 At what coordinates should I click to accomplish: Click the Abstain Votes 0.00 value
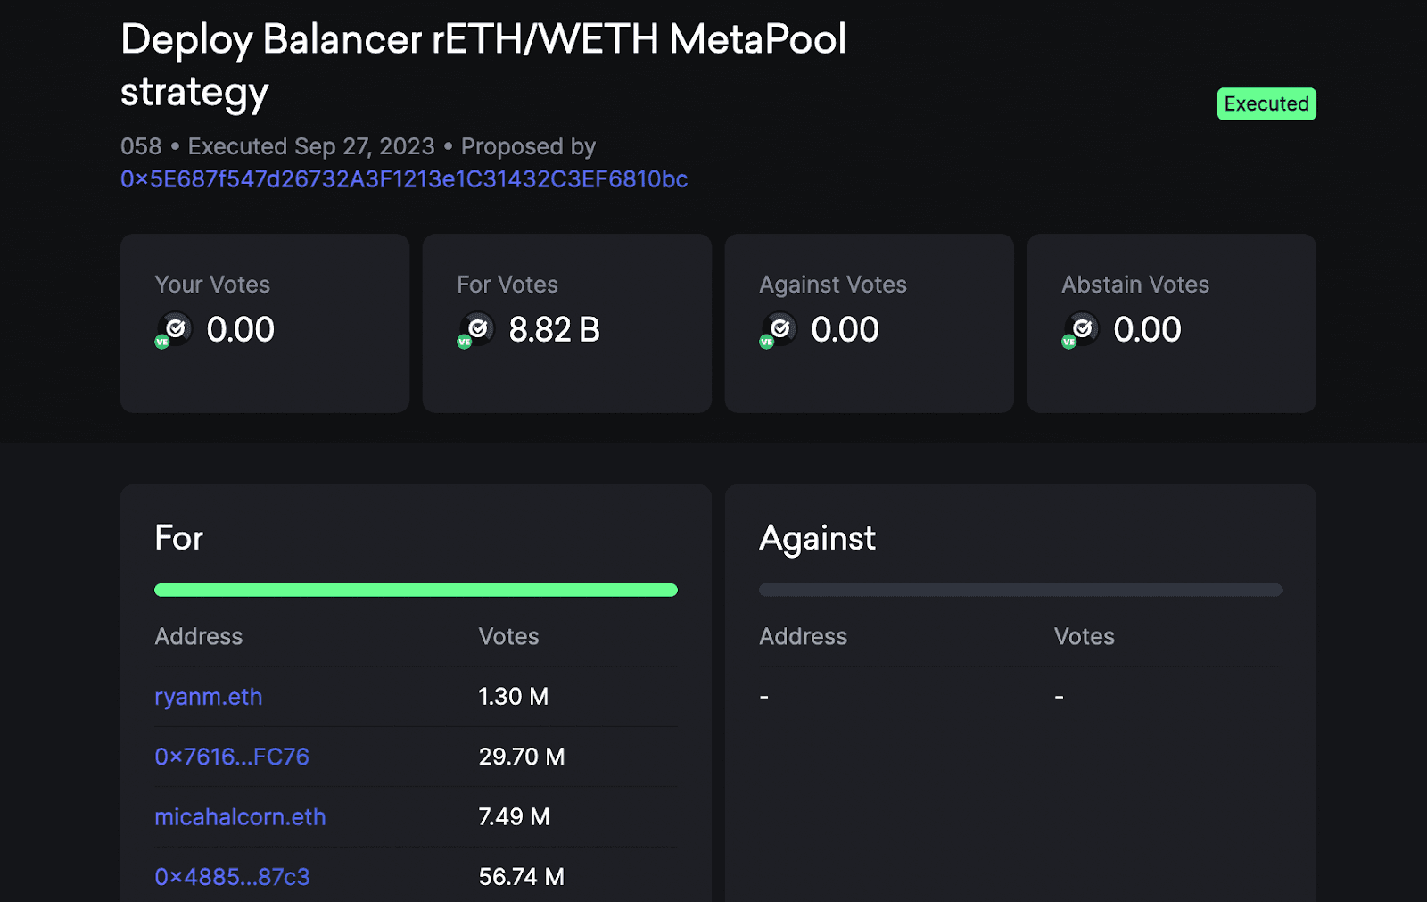[x=1147, y=330]
